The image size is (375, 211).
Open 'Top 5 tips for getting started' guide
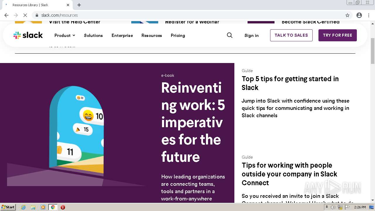[x=290, y=83]
